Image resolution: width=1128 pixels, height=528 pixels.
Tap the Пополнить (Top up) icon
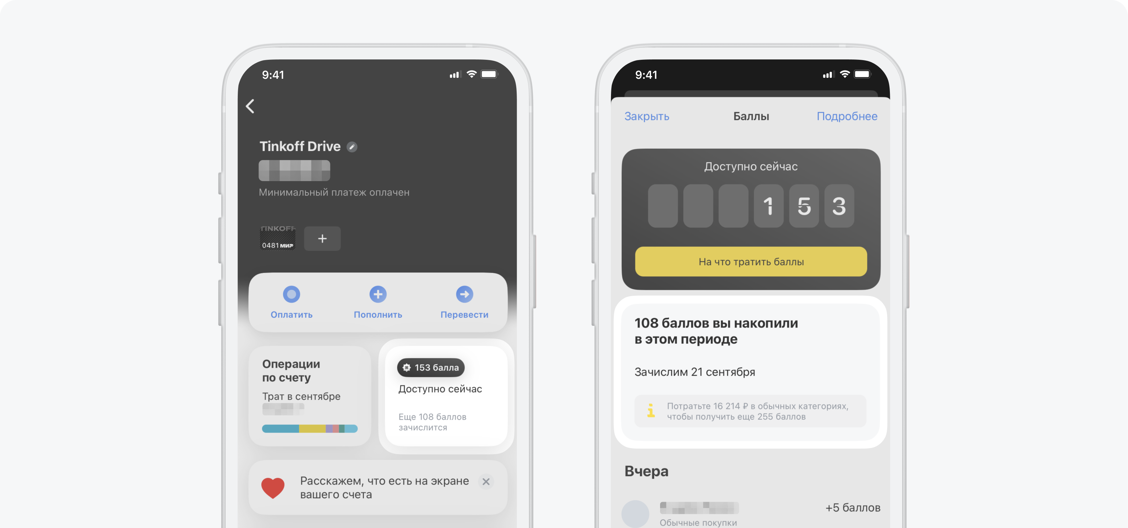coord(377,293)
